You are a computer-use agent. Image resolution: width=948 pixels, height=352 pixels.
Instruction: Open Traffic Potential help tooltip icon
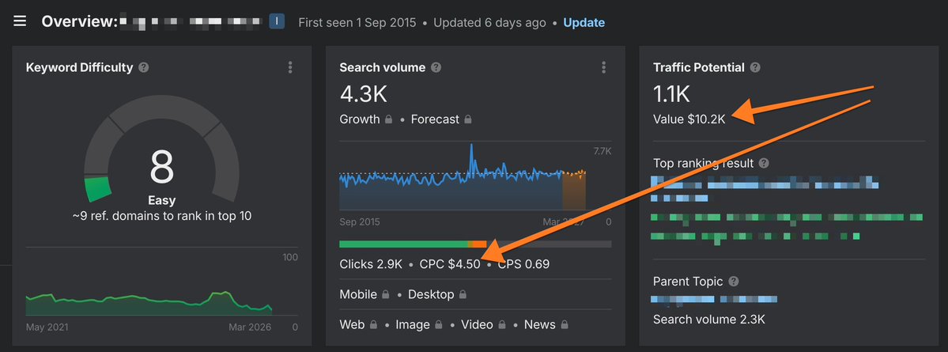[x=755, y=68]
